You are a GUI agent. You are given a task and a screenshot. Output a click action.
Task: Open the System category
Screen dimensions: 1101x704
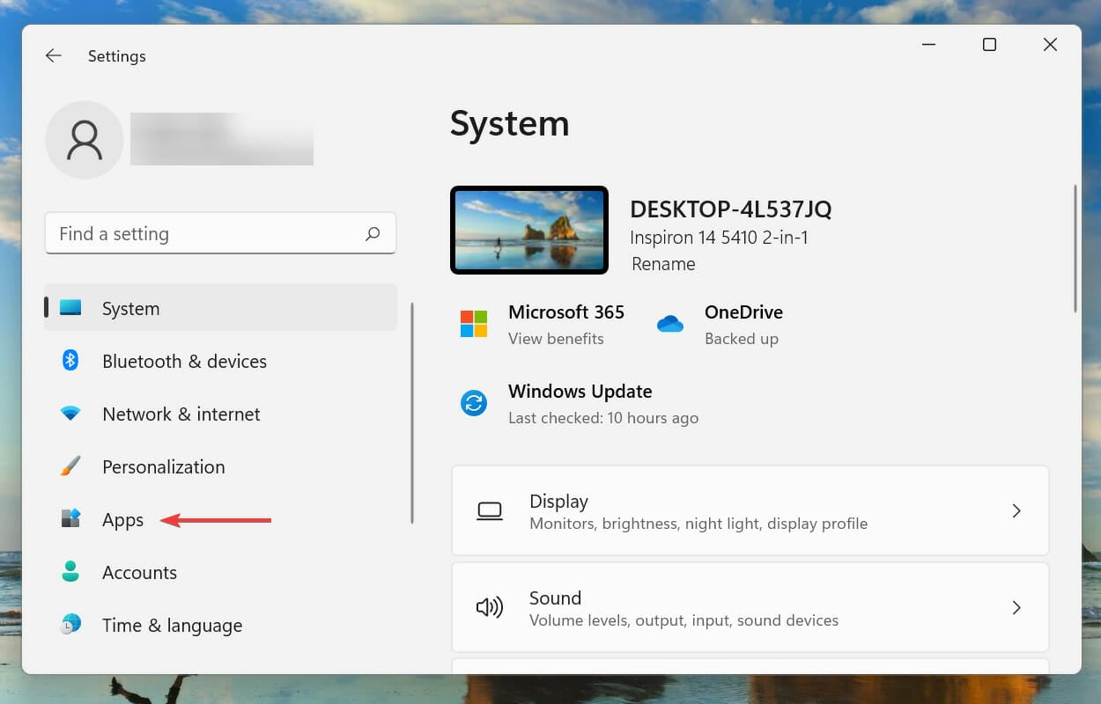221,308
